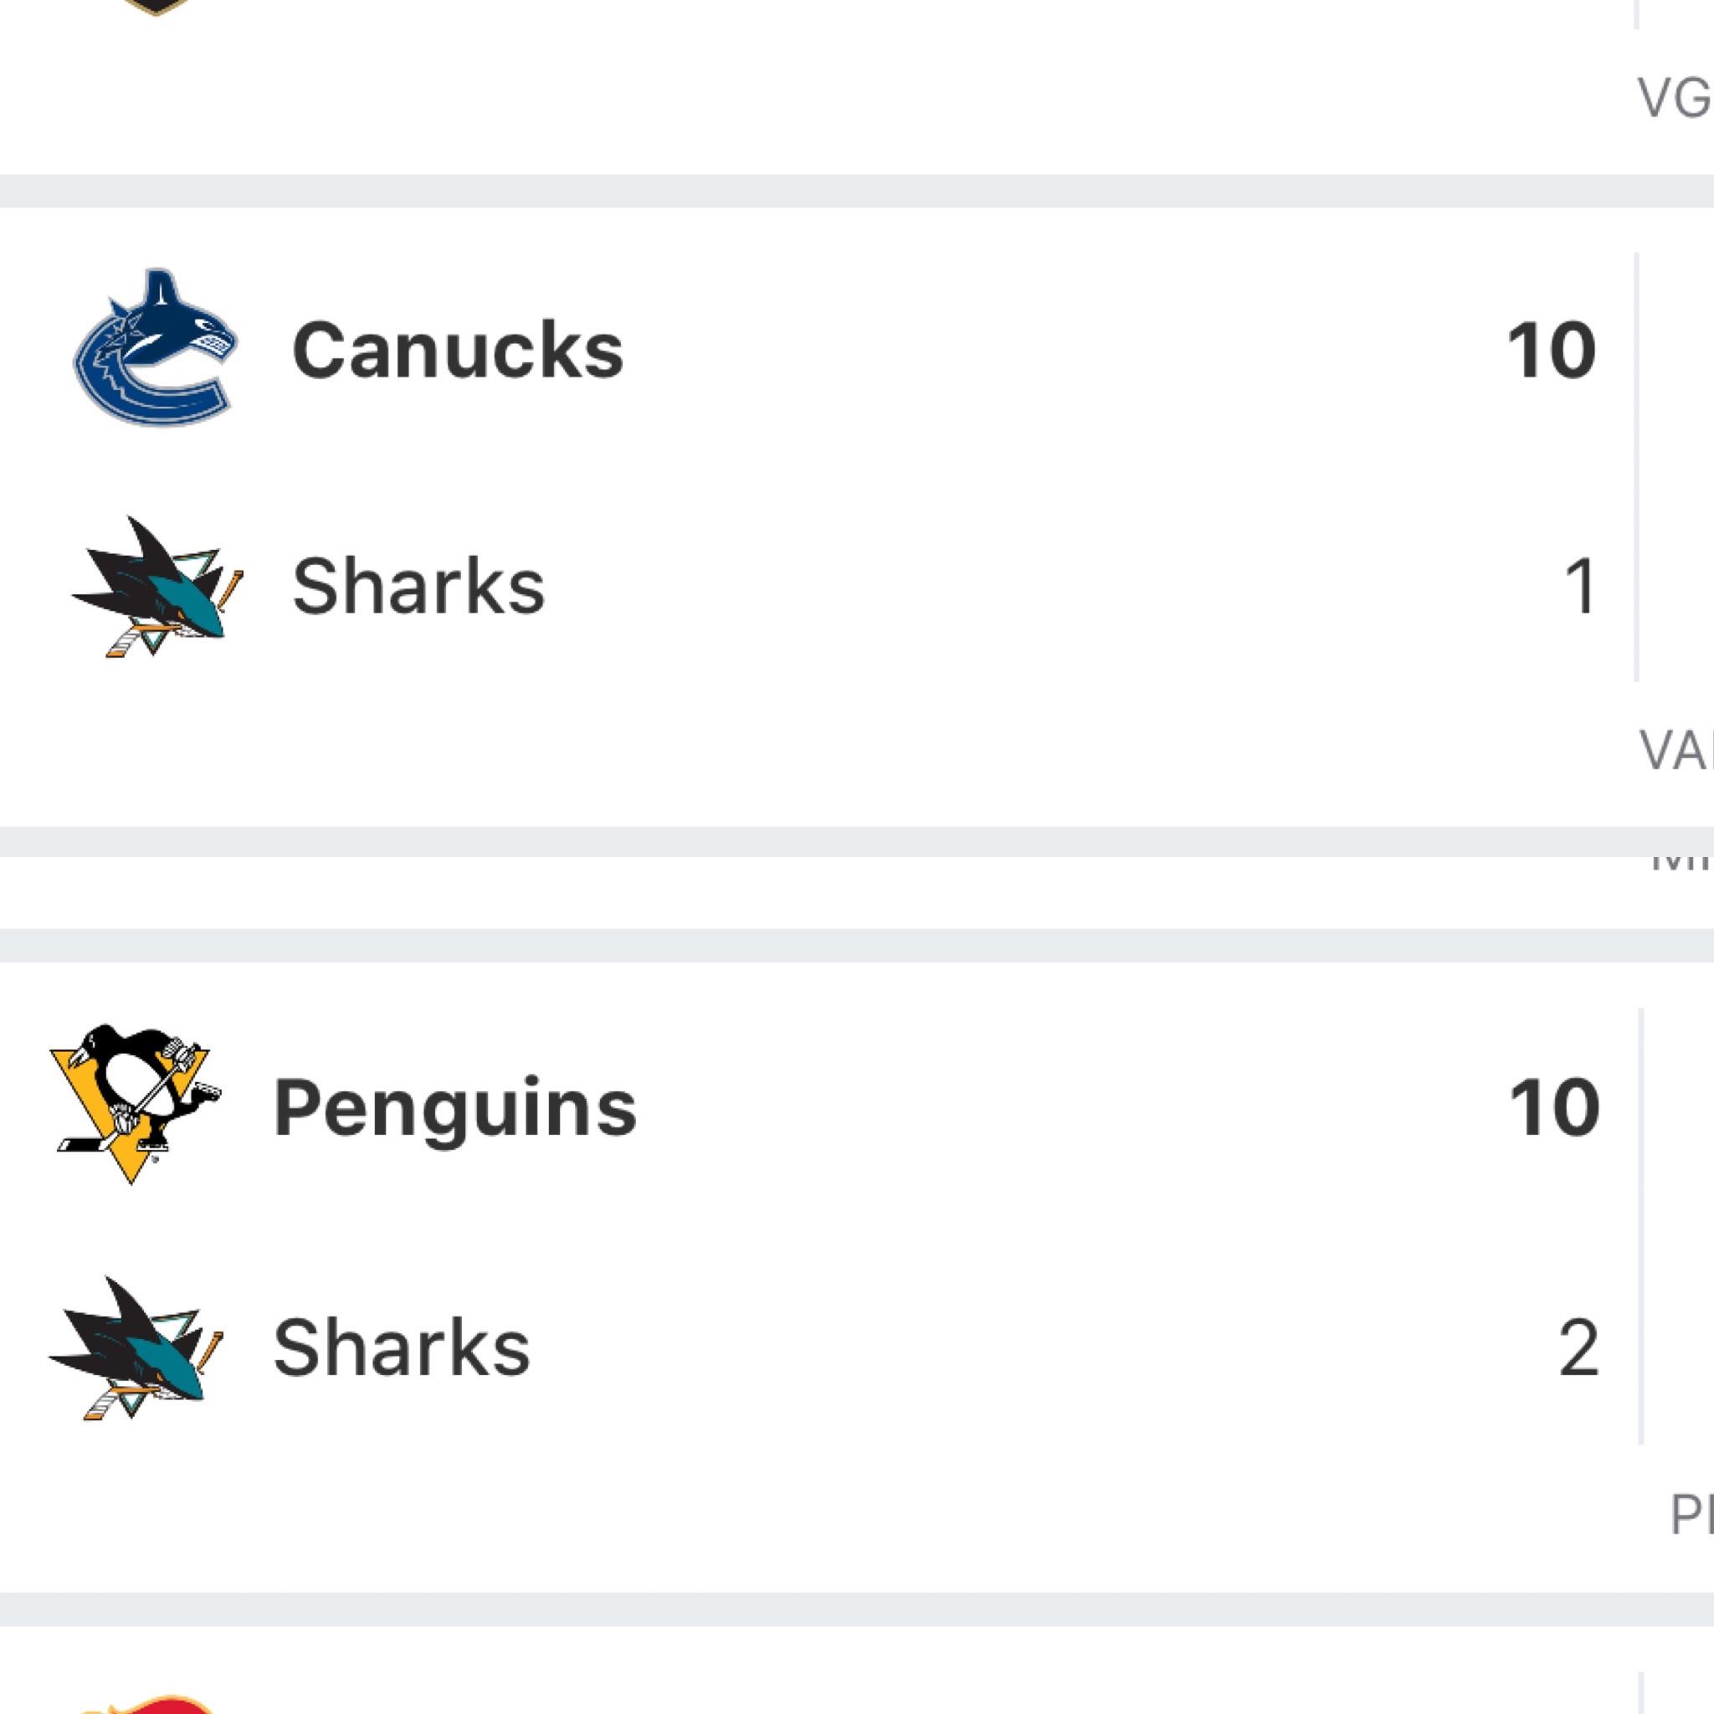Tap the cut-off VG label at top right
This screenshot has width=1714, height=1714.
[1675, 98]
